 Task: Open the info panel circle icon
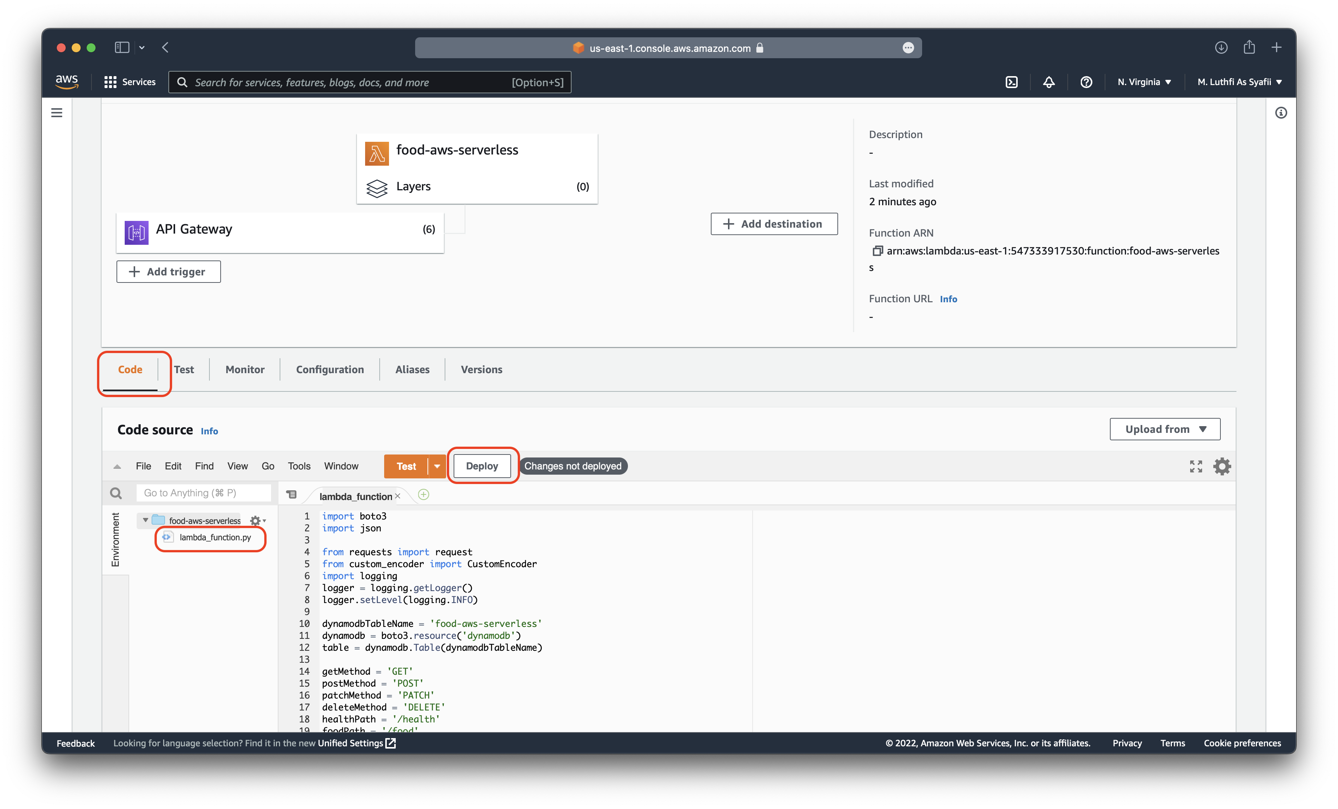pos(1281,112)
